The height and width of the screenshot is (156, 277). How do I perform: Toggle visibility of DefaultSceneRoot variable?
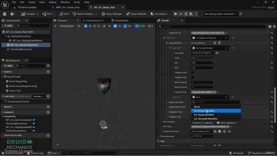(x=34, y=131)
